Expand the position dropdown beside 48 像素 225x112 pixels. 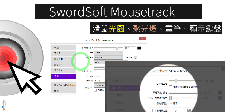pyautogui.click(x=109, y=57)
